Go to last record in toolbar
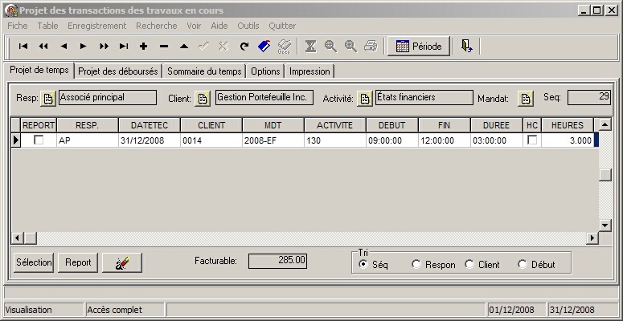 [124, 47]
